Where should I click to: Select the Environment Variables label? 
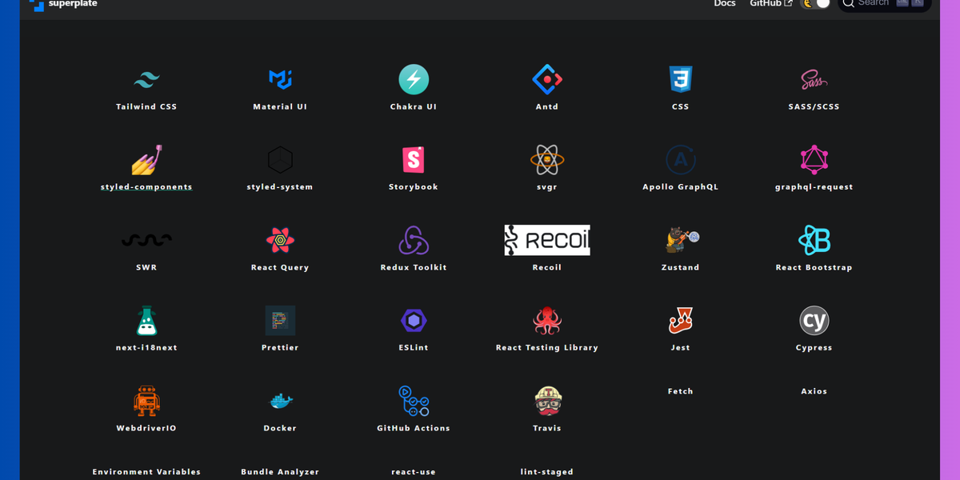tap(146, 472)
